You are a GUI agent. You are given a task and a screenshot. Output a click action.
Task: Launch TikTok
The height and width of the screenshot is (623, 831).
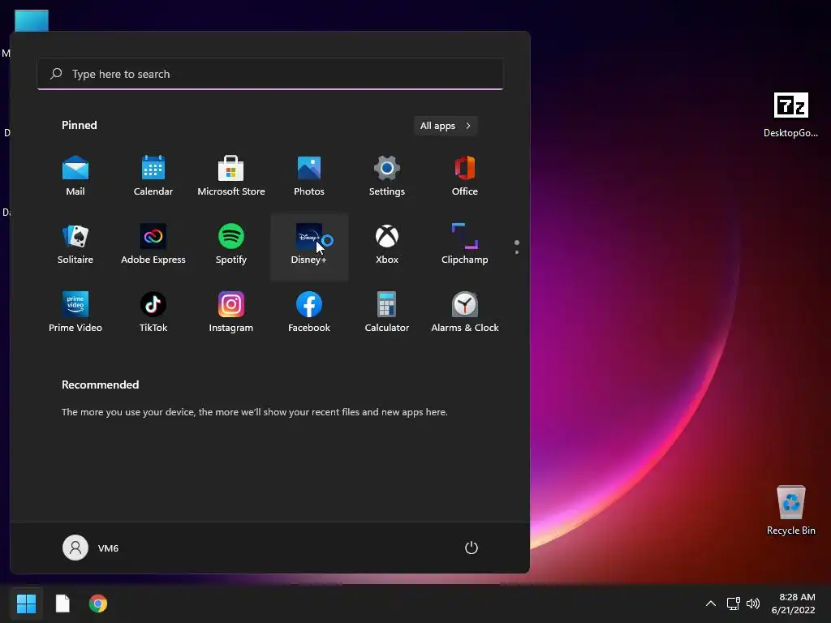[153, 312]
